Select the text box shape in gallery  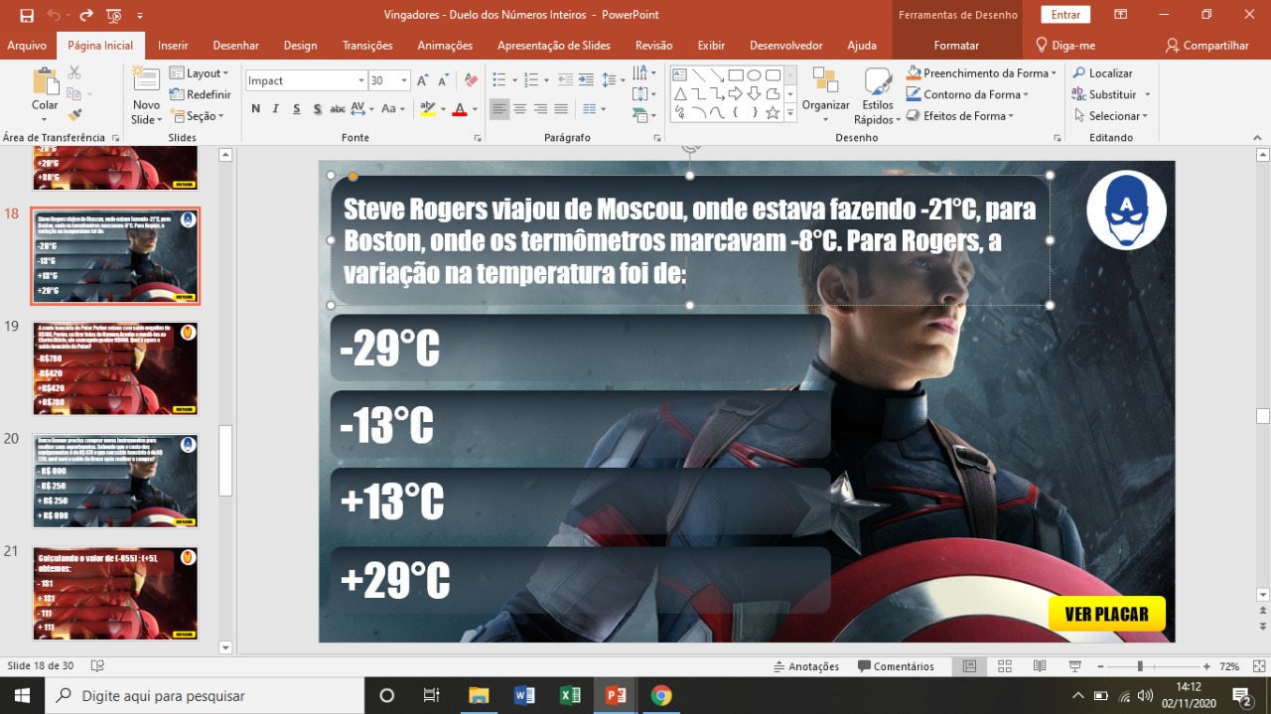680,74
